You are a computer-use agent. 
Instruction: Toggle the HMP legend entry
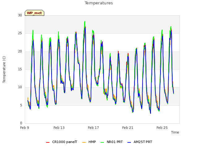(x=89, y=142)
